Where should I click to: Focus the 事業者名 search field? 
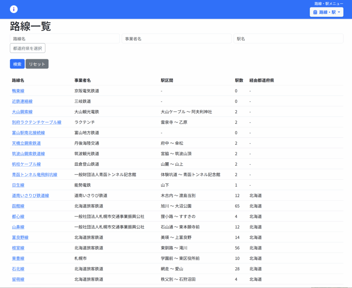176,39
